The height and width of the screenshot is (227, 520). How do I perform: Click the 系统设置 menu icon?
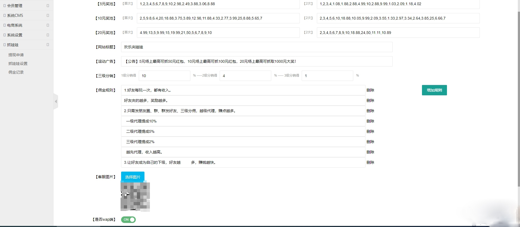point(4,35)
